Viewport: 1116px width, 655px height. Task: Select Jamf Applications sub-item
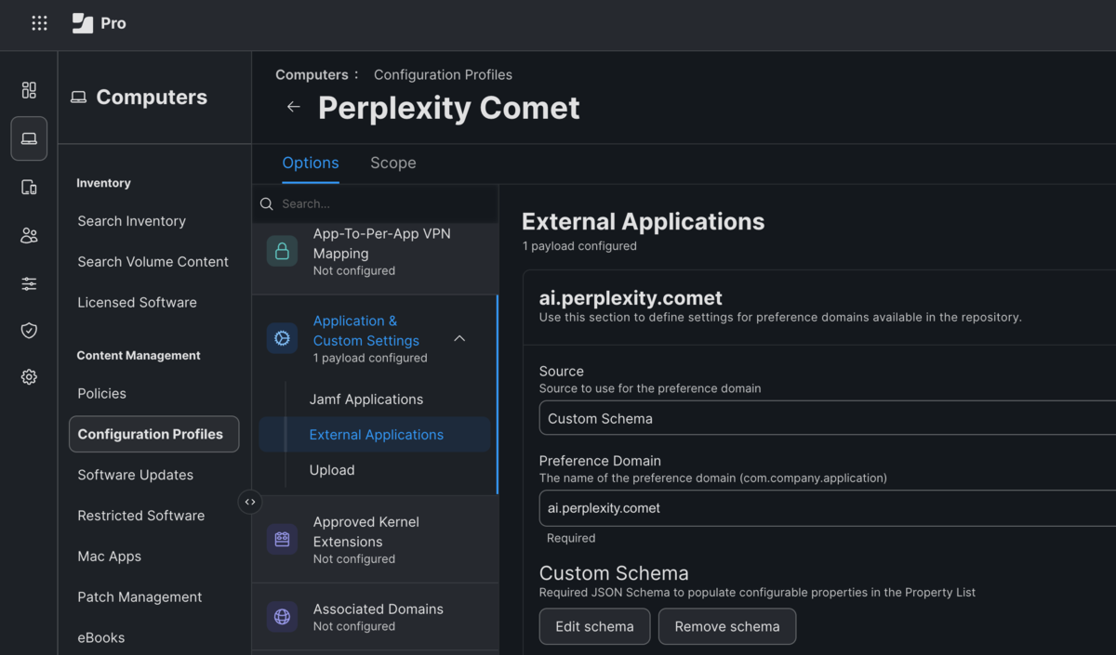tap(366, 400)
